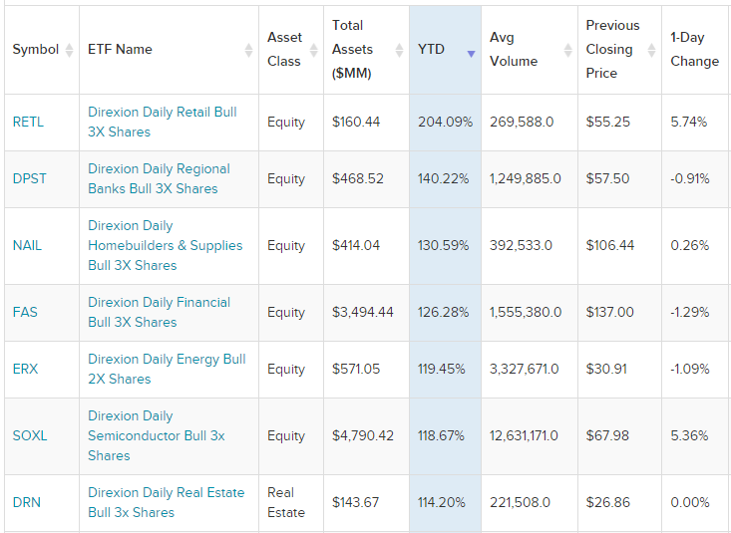Screen dimensions: 731x533
Task: Click the $55.25 closing price
Action: click(x=608, y=123)
